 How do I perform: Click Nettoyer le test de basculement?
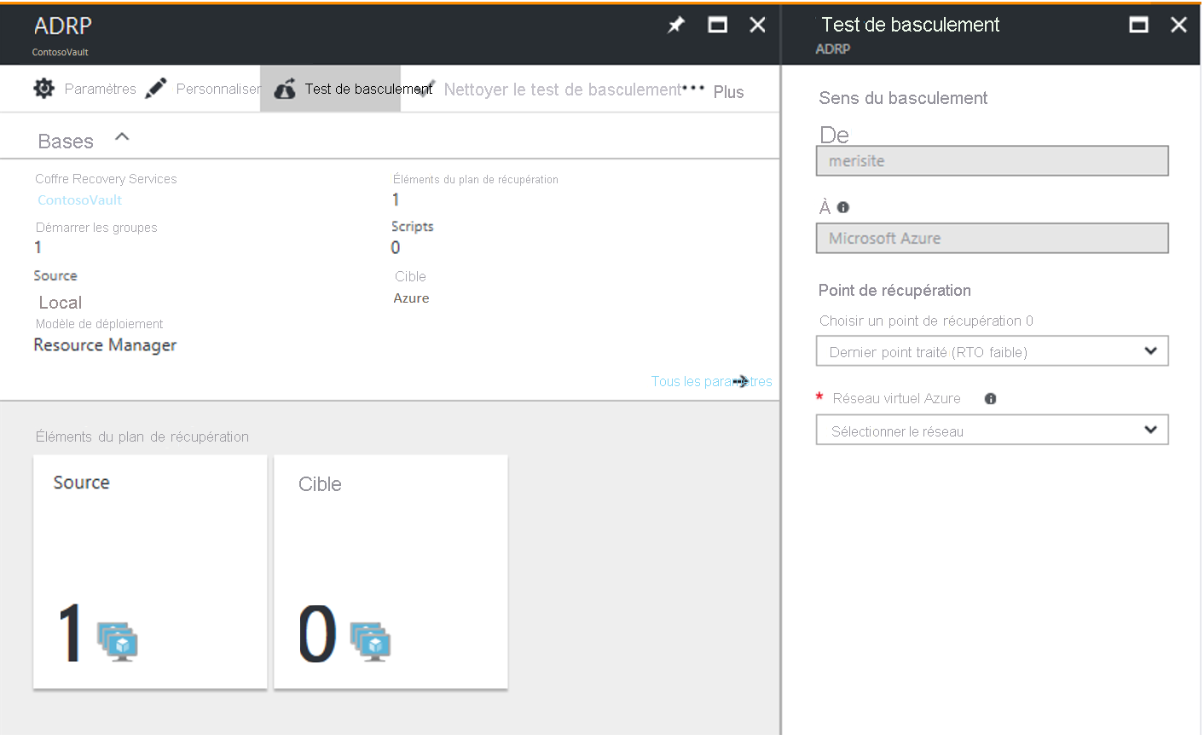click(563, 90)
